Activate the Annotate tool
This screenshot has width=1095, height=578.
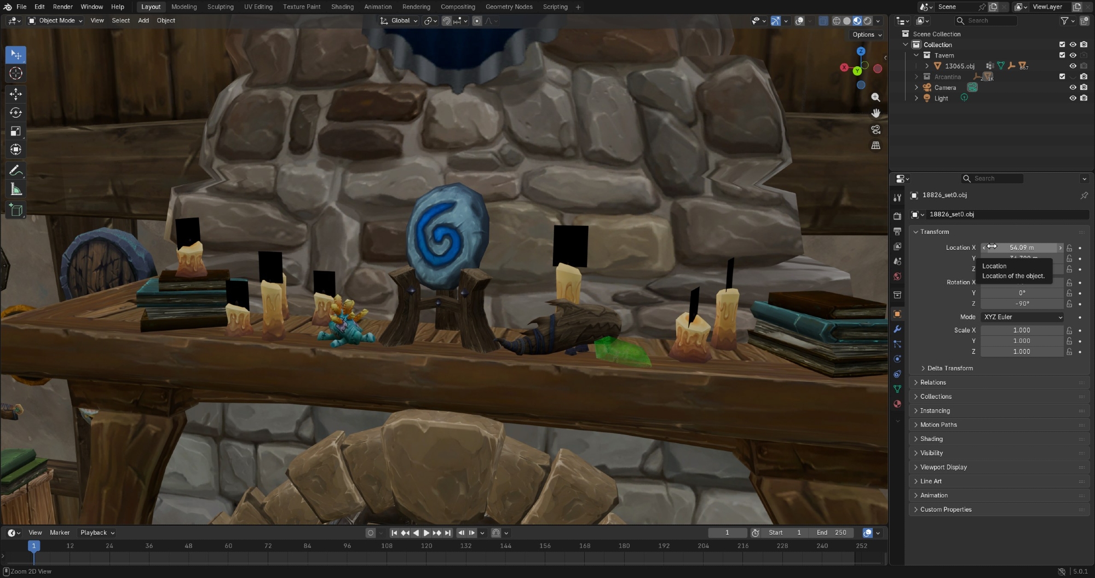coord(16,170)
